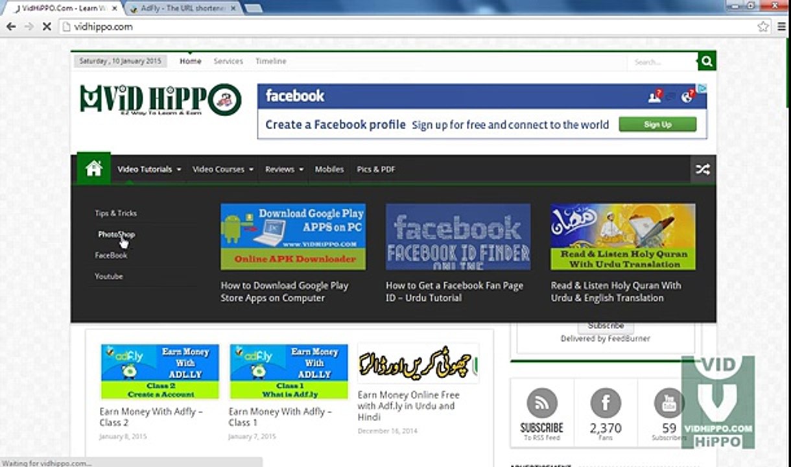
Task: Open Facebook ID Finder thumbnail
Action: pos(458,237)
